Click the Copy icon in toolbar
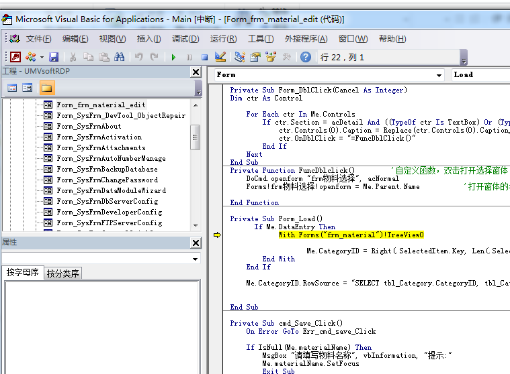This screenshot has height=374, width=510. click(x=88, y=57)
